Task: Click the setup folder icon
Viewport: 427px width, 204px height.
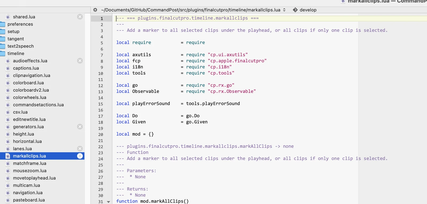Action: coord(3,31)
